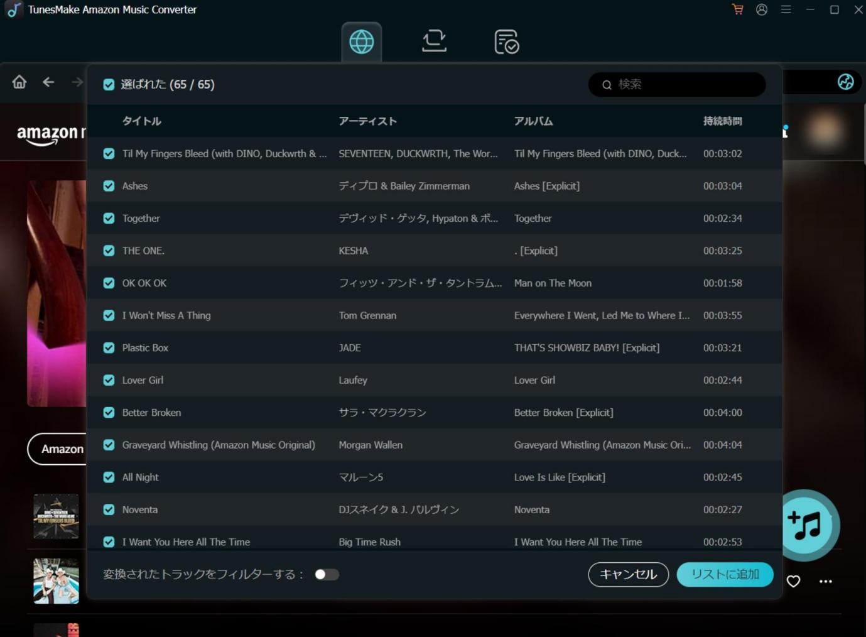Click artist JADE

point(350,347)
